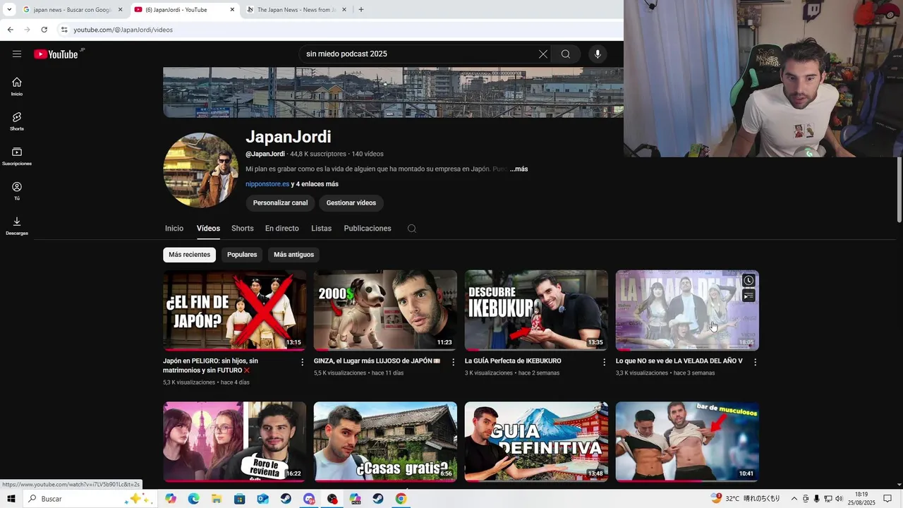Reload the current page
The height and width of the screenshot is (508, 903).
click(44, 30)
